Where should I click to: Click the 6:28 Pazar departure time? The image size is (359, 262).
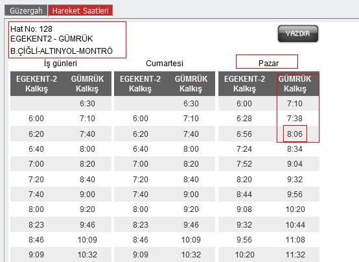point(244,119)
